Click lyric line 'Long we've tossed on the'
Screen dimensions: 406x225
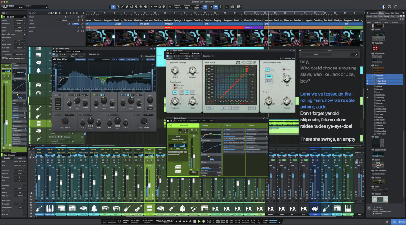click(x=325, y=94)
